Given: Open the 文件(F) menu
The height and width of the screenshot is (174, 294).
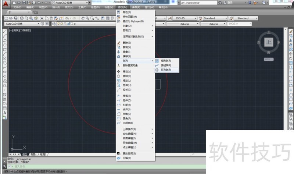Looking at the screenshot, I should 17,7.
